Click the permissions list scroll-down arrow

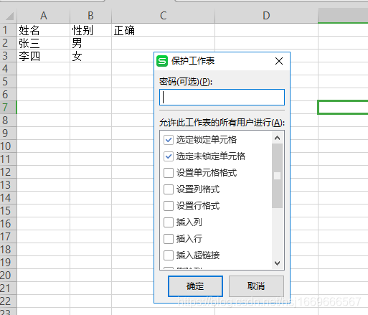tap(278, 263)
